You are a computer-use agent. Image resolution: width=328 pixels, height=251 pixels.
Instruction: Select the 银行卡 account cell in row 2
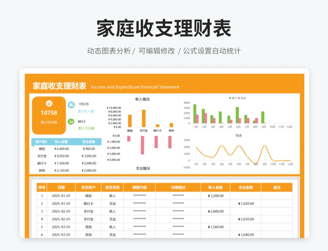pyautogui.click(x=88, y=204)
